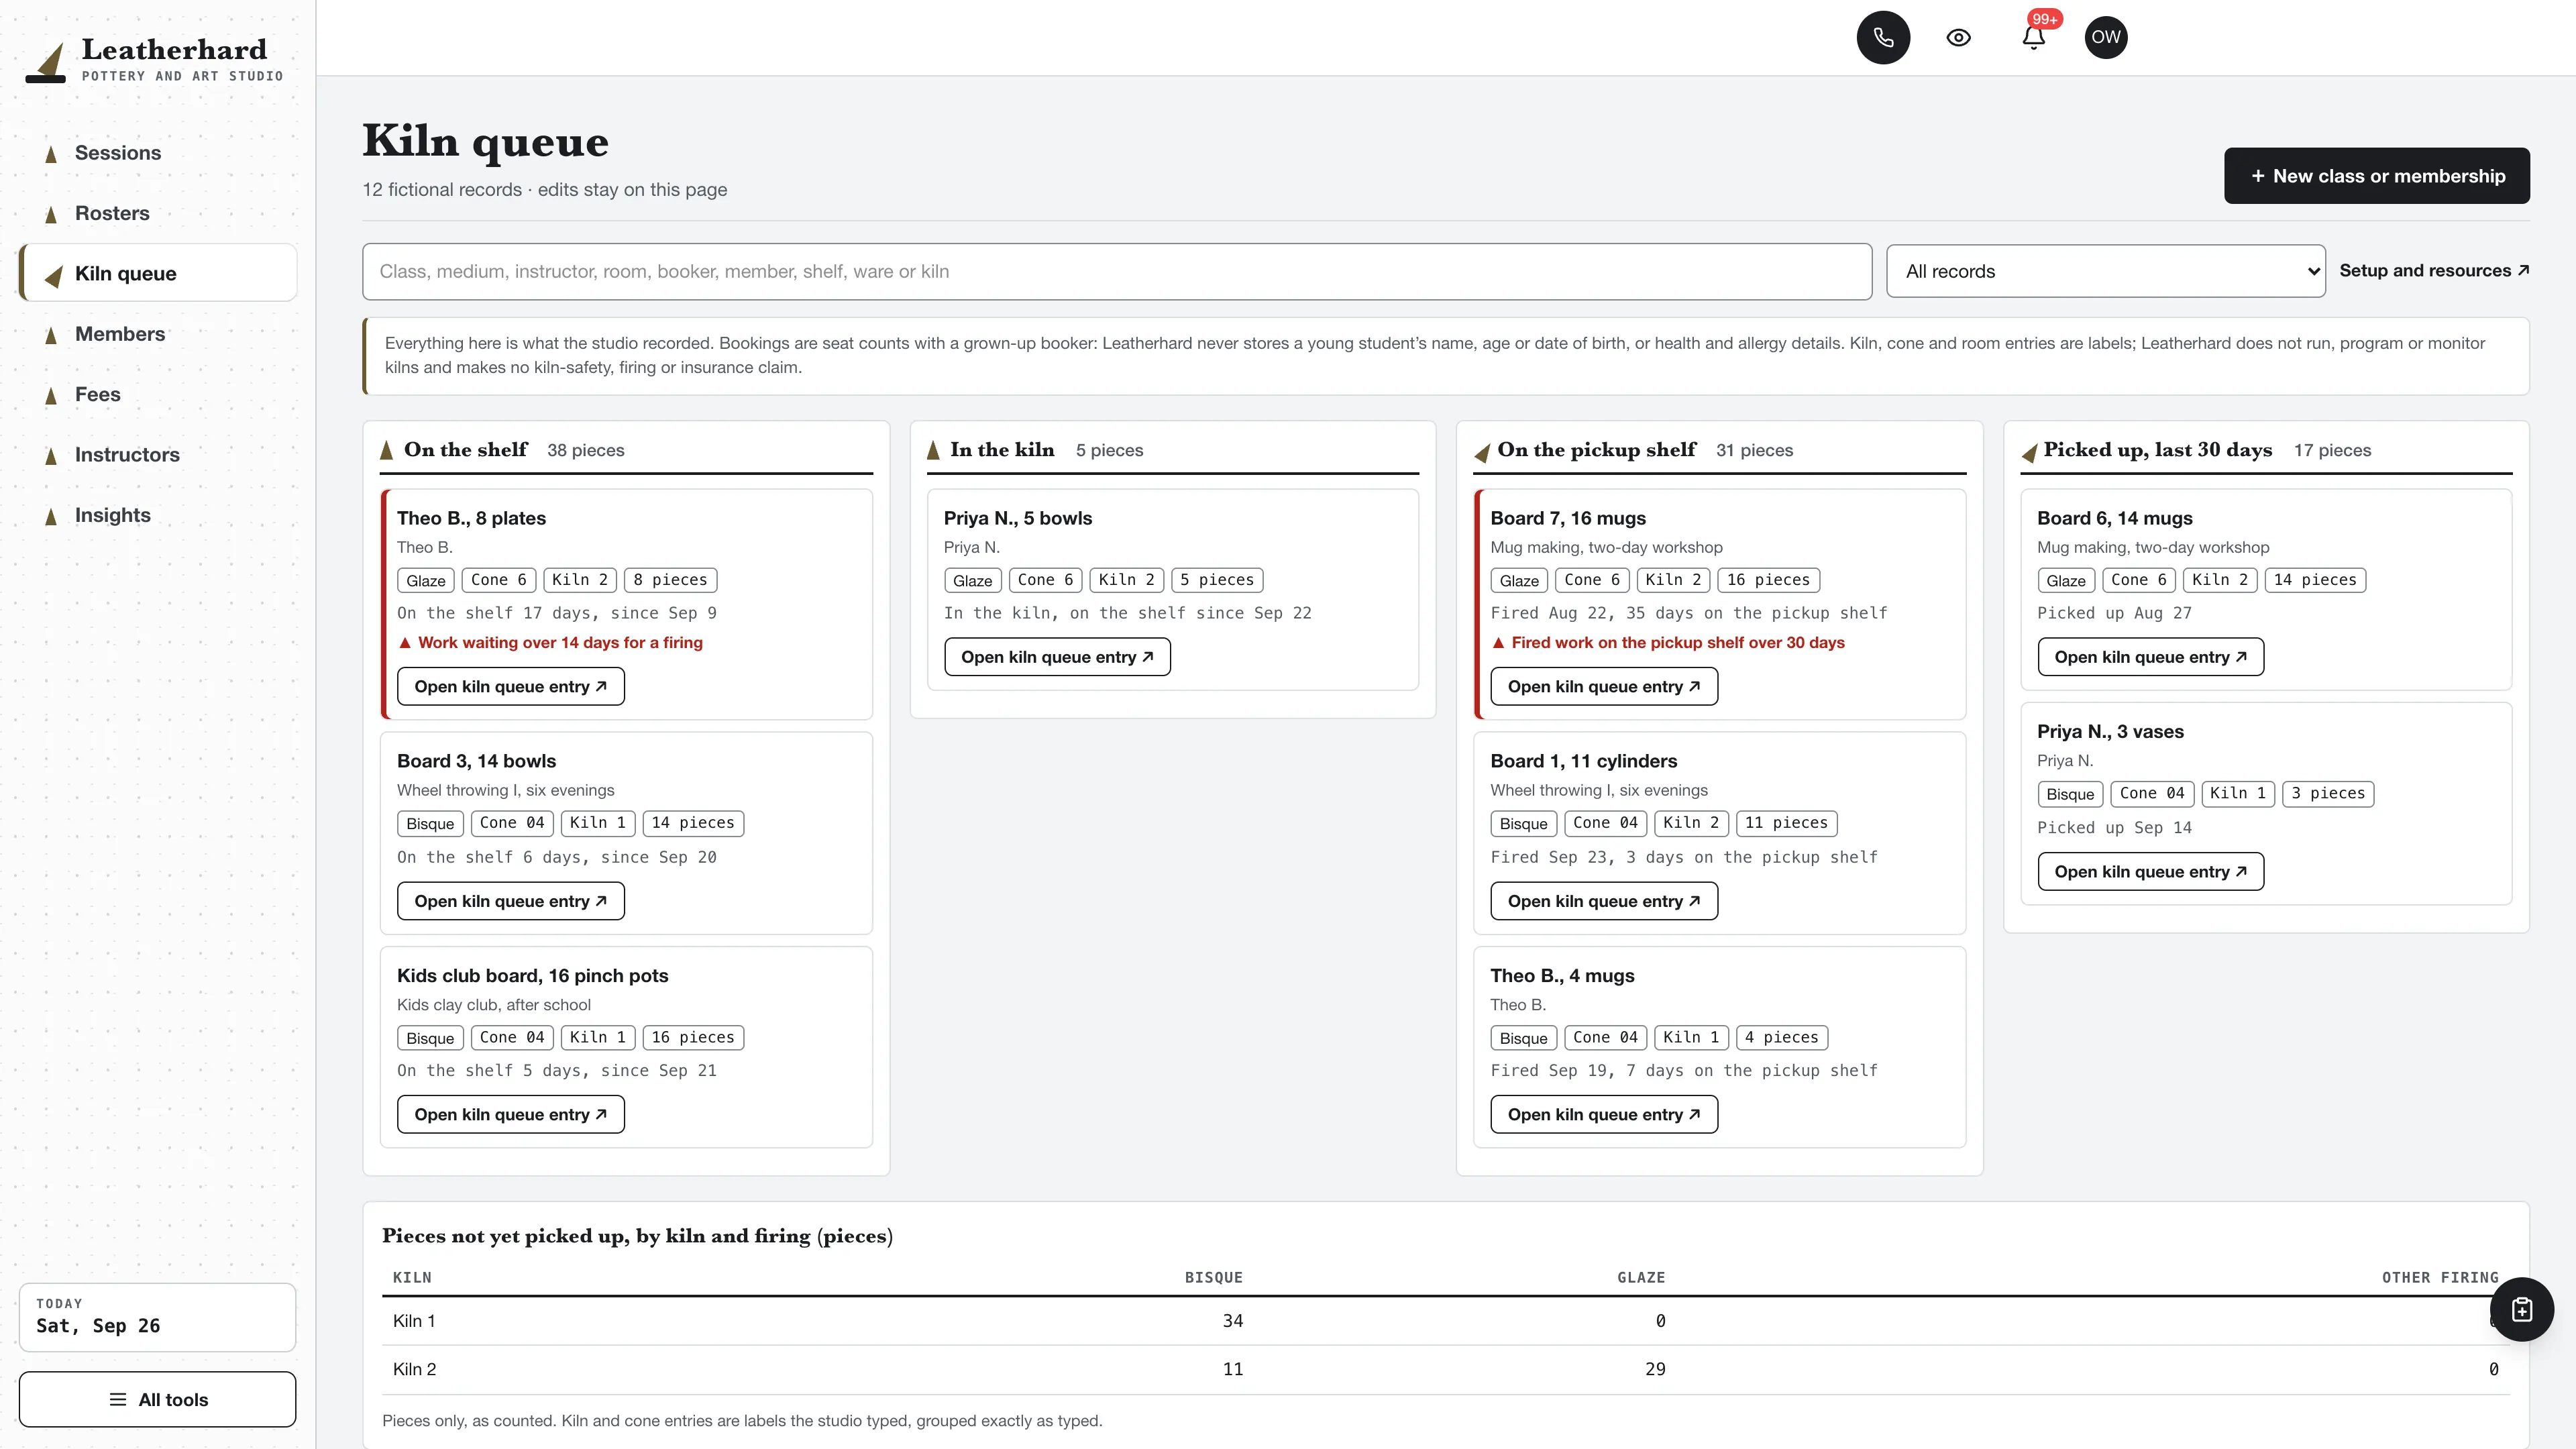Click the Glaze tag on Priya N., 5 bowls
The height and width of the screenshot is (1449, 2576).
click(x=972, y=580)
